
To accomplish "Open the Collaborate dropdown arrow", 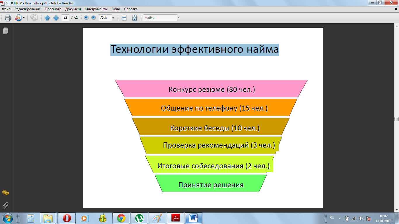I will pos(24,18).
